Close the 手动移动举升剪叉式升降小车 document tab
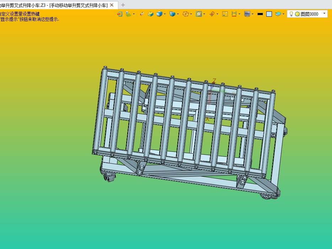 click(112, 5)
